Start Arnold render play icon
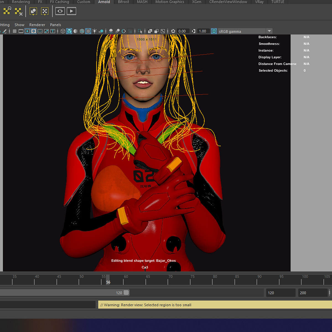332x332 pixels. coord(71,11)
